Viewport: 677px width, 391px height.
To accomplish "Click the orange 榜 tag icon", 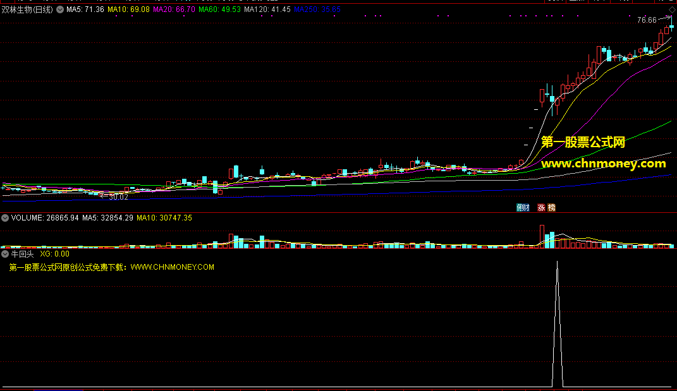I will 551,208.
